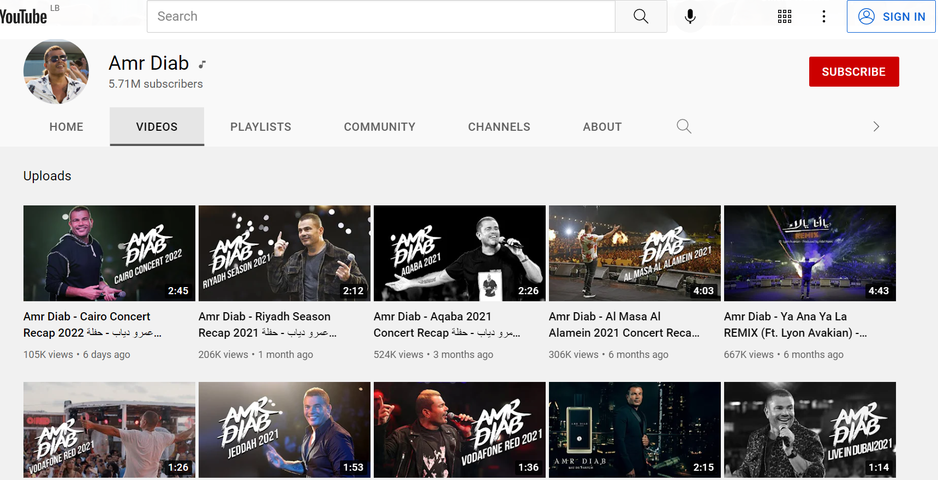The image size is (938, 480).
Task: Open the Community tab
Action: click(x=379, y=126)
